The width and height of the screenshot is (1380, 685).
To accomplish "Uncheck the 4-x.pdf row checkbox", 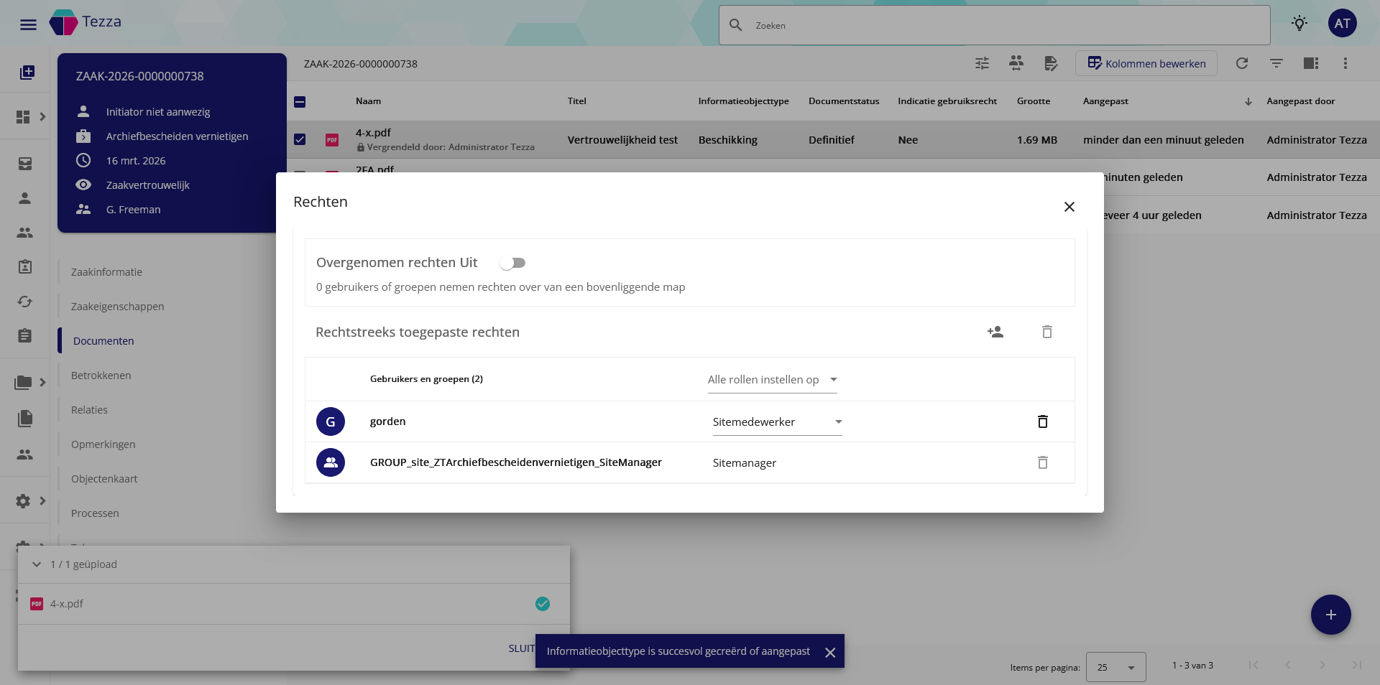I will [x=300, y=139].
